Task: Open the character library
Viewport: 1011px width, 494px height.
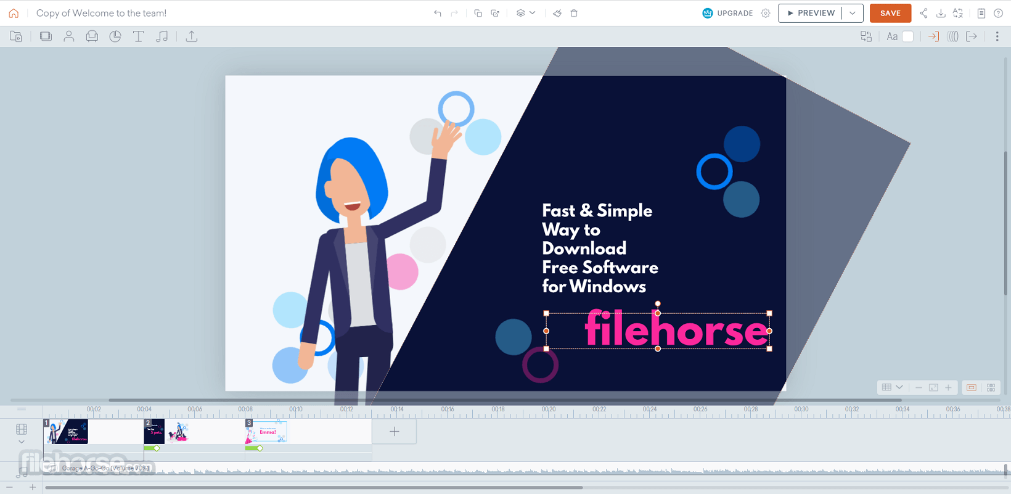Action: tap(69, 36)
